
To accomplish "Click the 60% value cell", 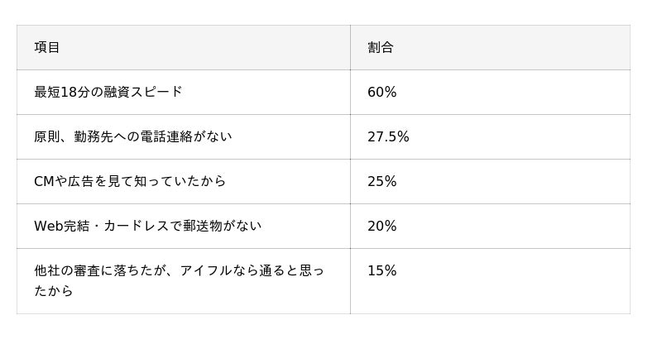I will click(x=382, y=92).
